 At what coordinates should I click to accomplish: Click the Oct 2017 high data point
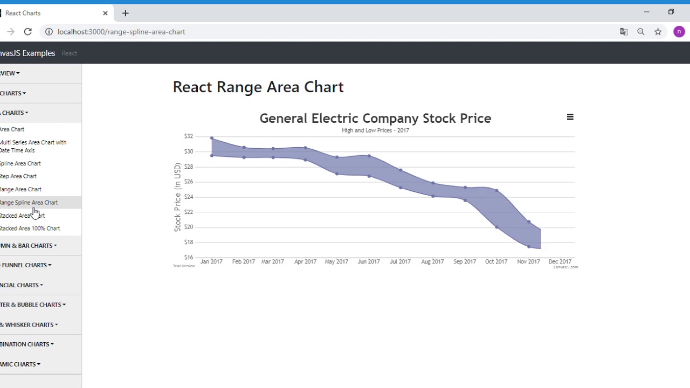point(496,190)
